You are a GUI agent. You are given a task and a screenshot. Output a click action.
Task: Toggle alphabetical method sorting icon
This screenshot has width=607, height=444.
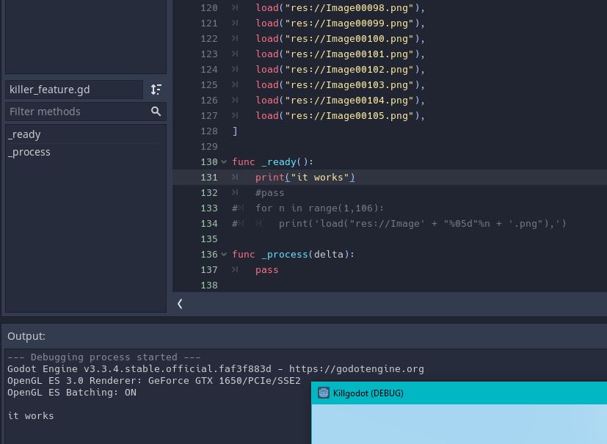pos(156,89)
